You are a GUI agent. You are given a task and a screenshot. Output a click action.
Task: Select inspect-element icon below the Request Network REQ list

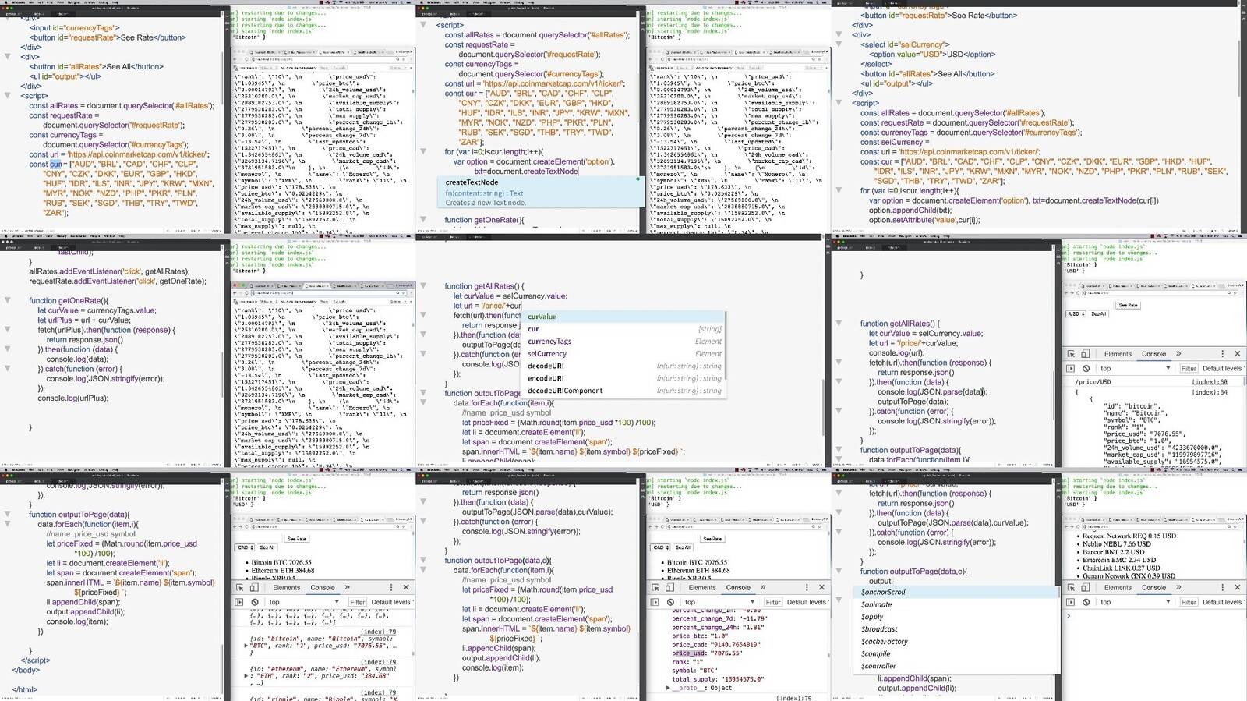(x=1071, y=588)
